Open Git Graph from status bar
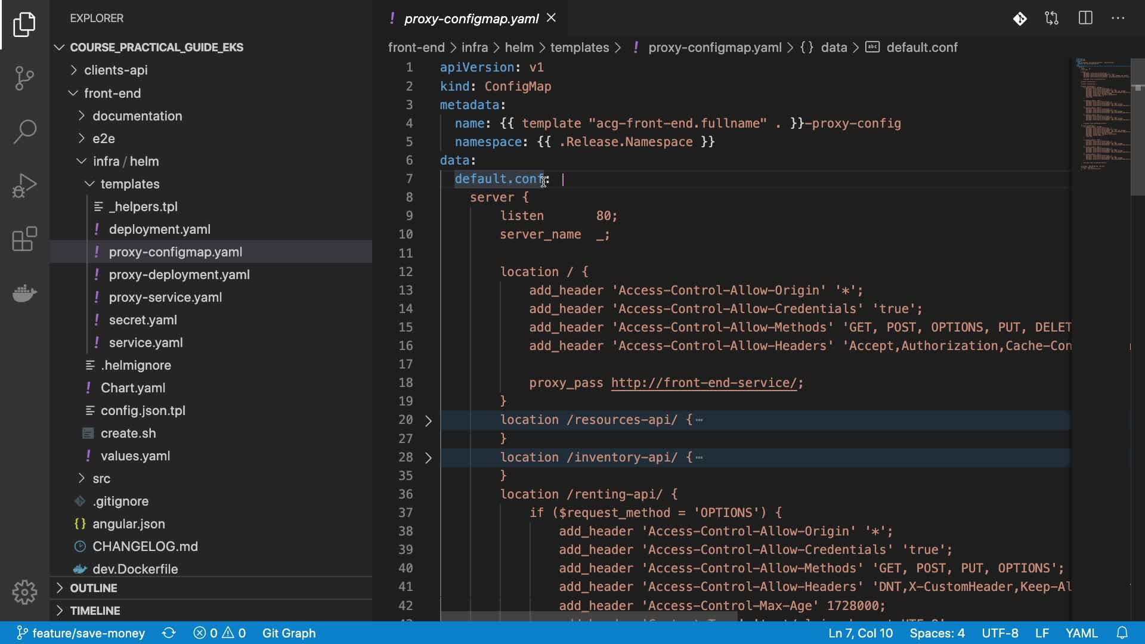Screen dimensions: 1145x644 tap(289, 633)
